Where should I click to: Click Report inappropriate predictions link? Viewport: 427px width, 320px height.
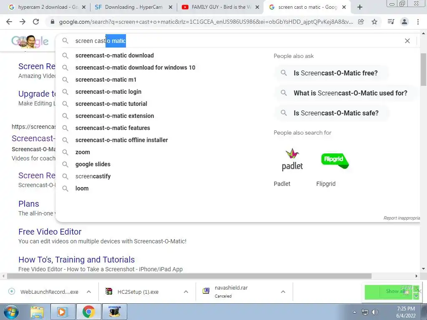pos(402,218)
